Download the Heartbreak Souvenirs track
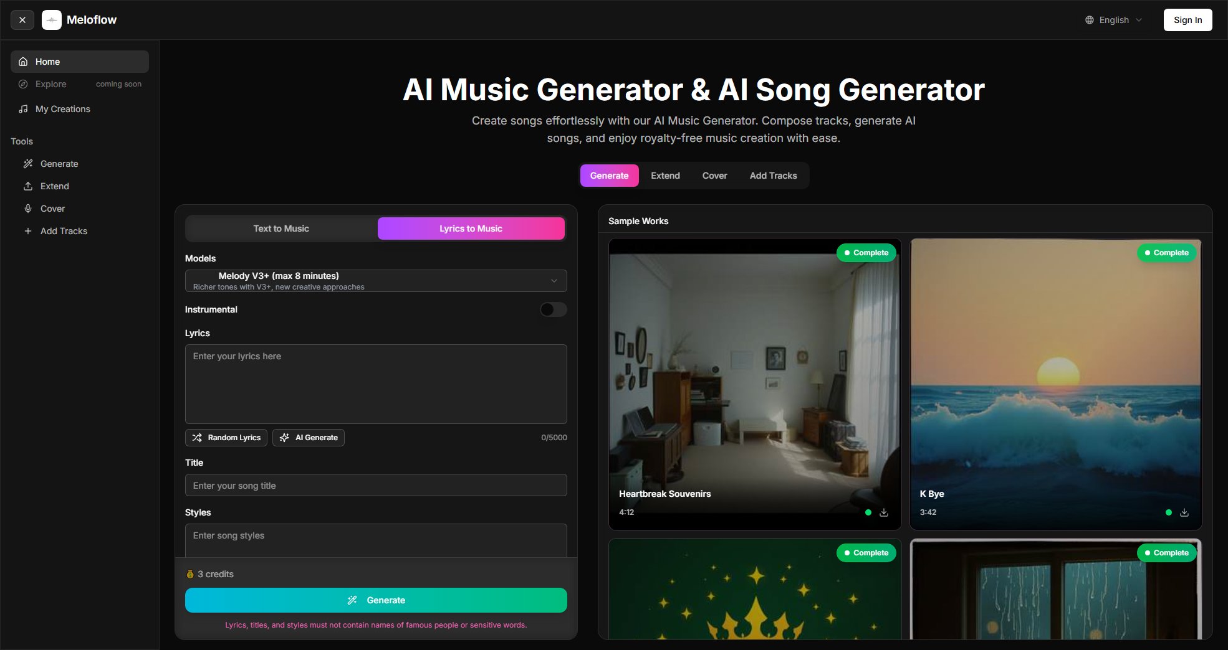 pos(884,512)
